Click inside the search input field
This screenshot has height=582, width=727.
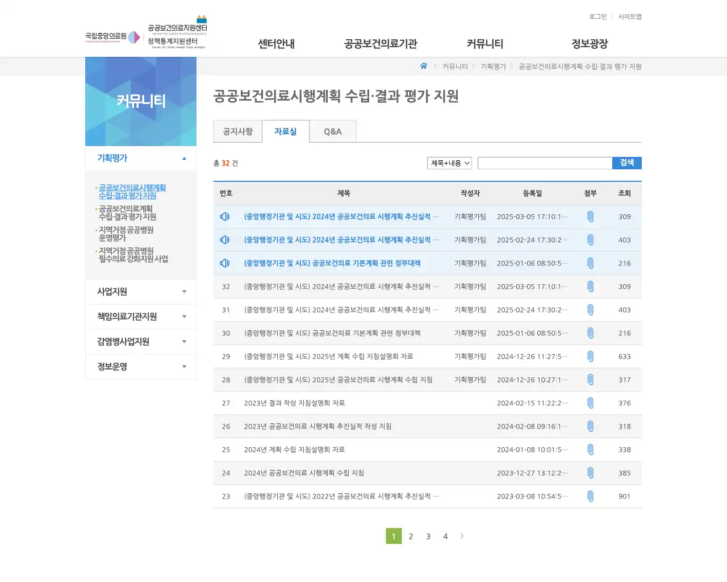[544, 163]
